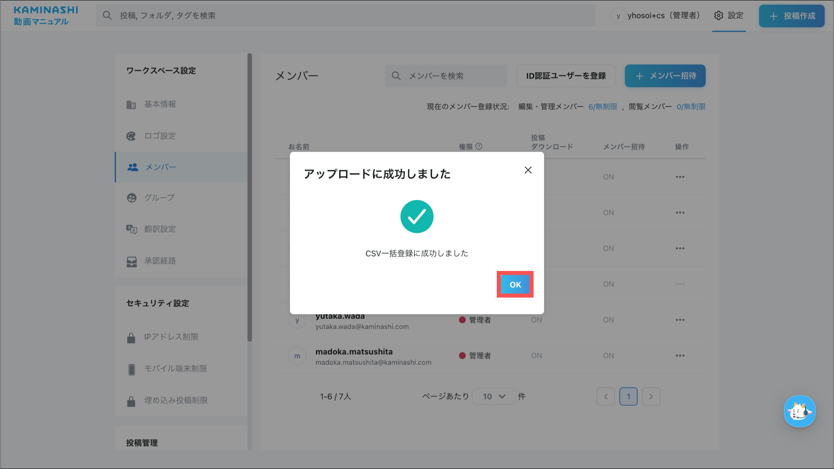Click ID認証ユーザーを登録 button
The height and width of the screenshot is (469, 834).
pyautogui.click(x=566, y=76)
